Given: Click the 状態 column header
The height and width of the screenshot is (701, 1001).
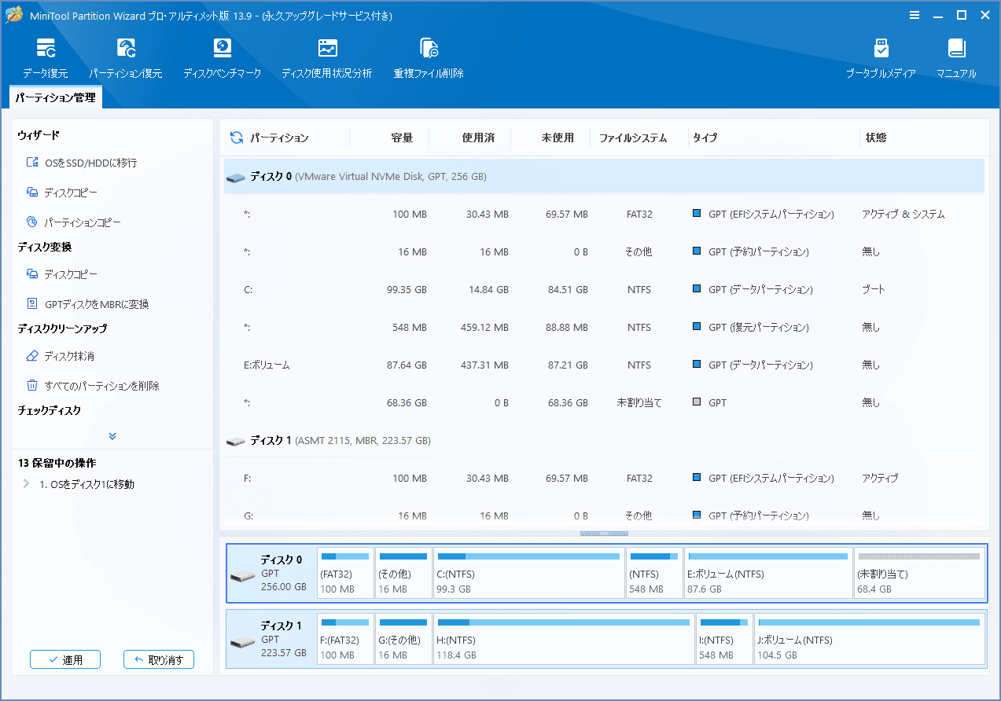Looking at the screenshot, I should [x=876, y=138].
